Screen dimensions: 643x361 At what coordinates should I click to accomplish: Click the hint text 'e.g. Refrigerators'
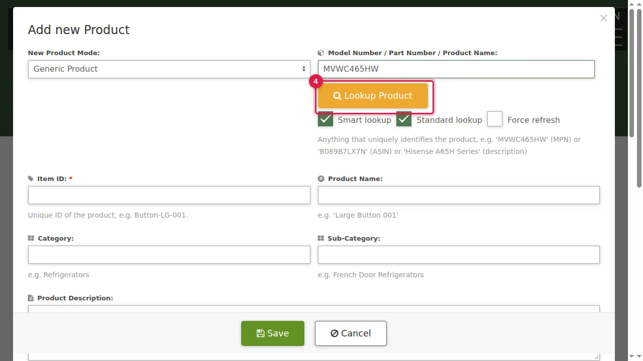point(59,275)
